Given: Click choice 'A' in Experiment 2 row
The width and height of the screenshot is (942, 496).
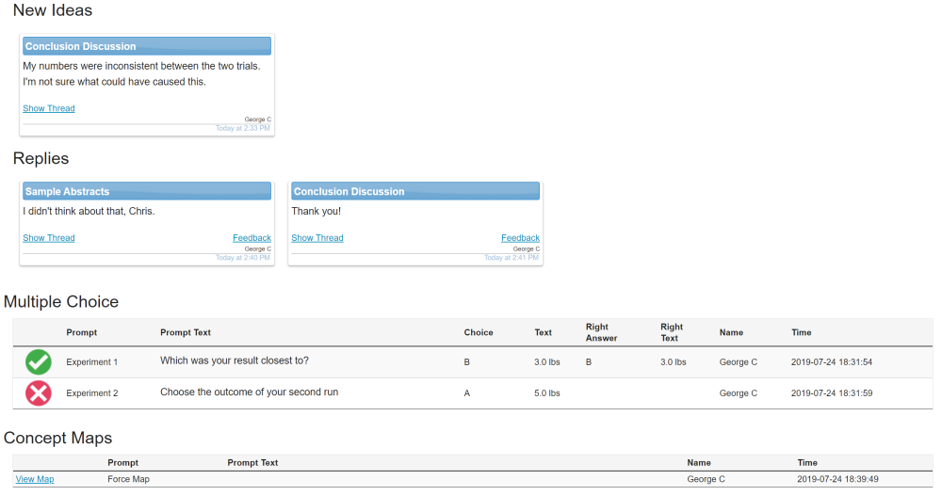Looking at the screenshot, I should 467,393.
